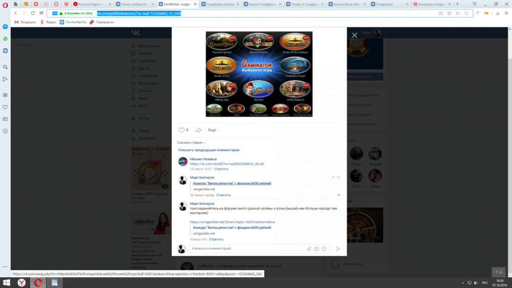Switch to the Покер от Голдфиш tab
Image resolution: width=512 pixels, height=288 pixels.
(305, 4)
